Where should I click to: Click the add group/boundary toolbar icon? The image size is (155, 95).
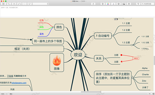14,4
